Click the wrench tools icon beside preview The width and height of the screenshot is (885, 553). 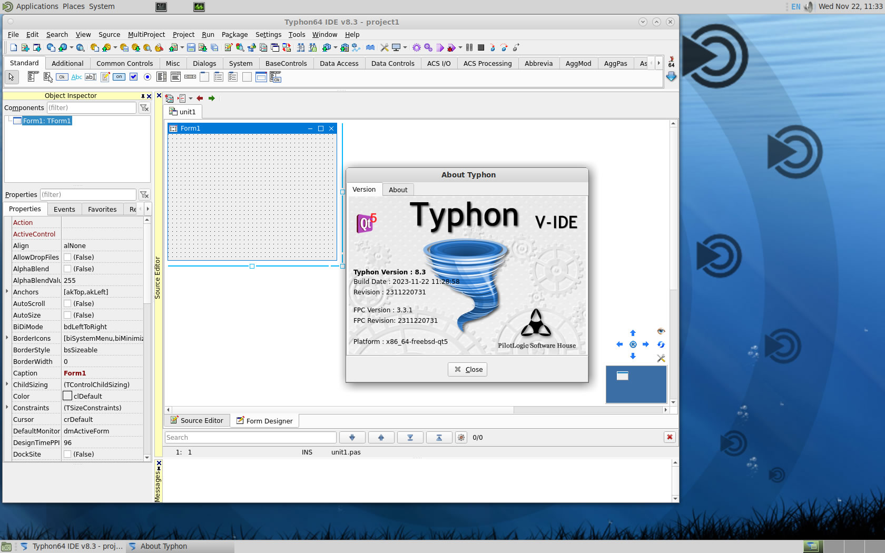(661, 358)
